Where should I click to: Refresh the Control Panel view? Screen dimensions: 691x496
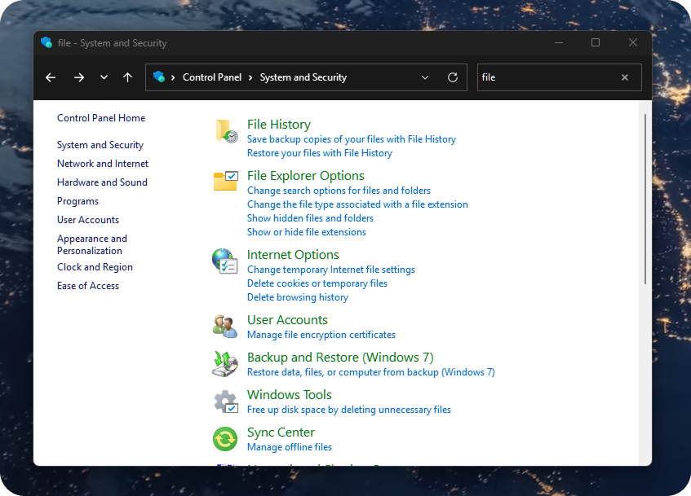[x=453, y=77]
